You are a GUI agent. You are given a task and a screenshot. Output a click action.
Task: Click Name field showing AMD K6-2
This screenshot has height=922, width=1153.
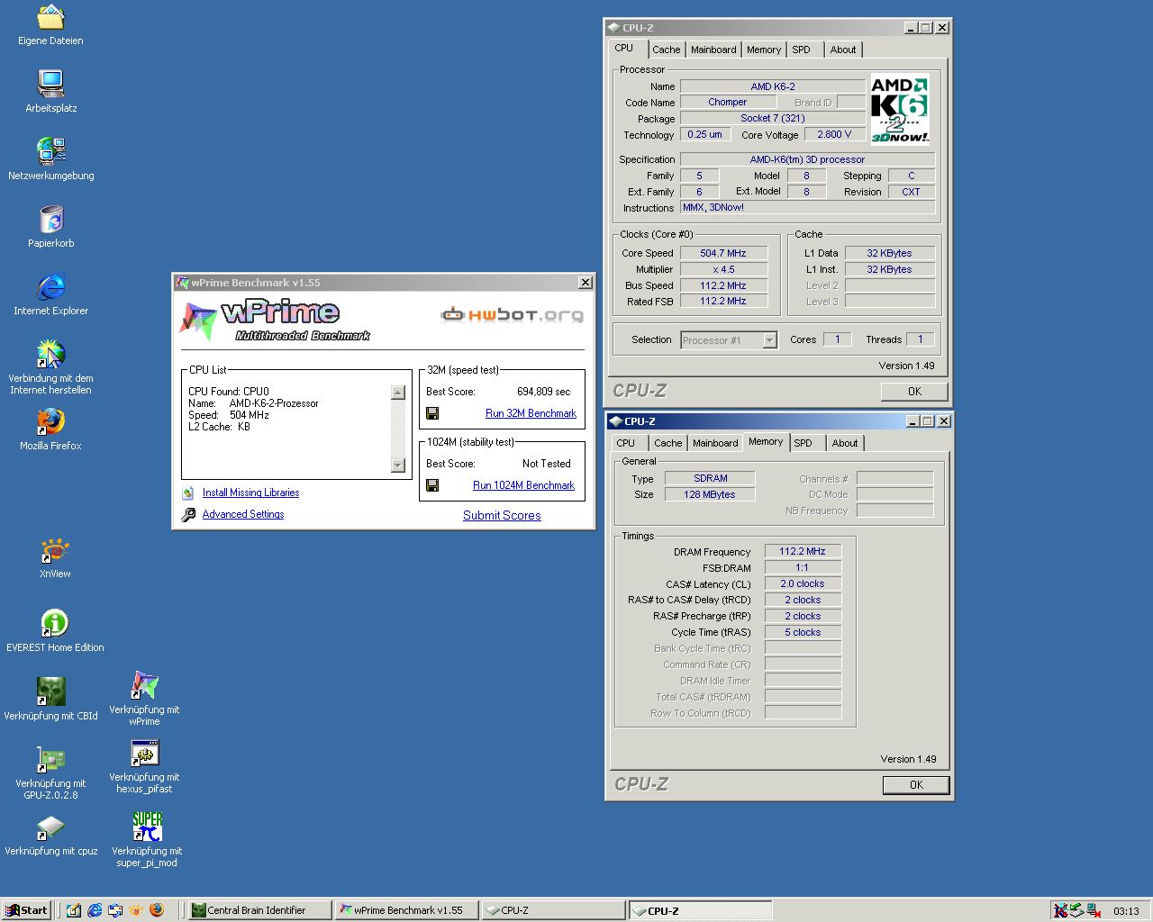point(773,86)
